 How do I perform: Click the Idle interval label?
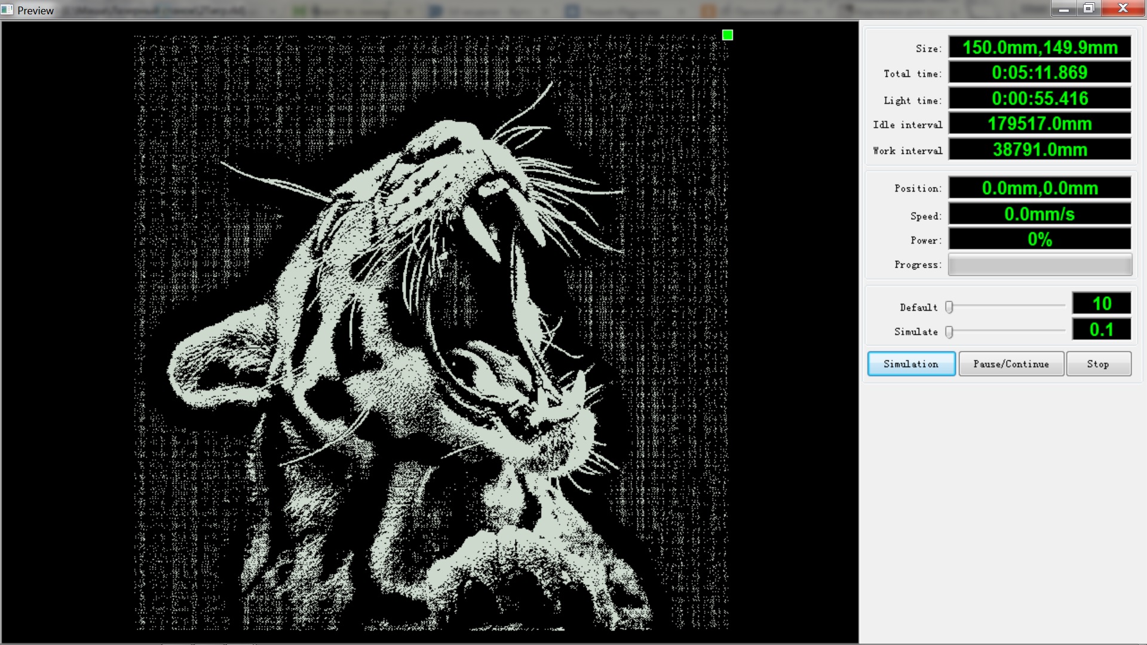[907, 125]
